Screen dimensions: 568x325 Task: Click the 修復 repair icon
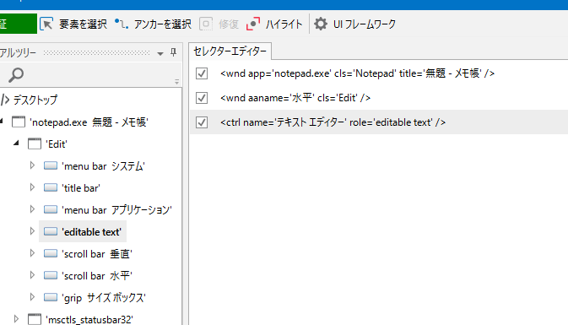[206, 24]
